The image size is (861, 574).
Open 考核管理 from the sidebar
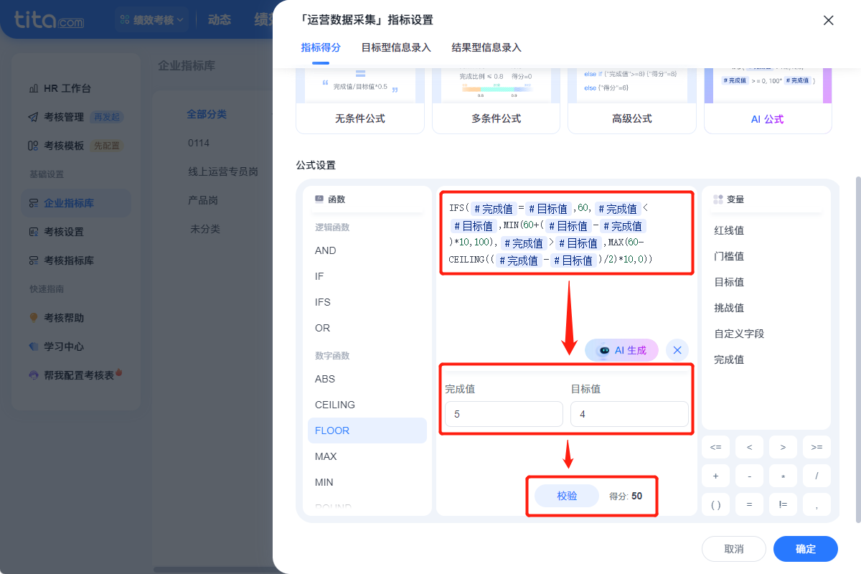click(64, 117)
